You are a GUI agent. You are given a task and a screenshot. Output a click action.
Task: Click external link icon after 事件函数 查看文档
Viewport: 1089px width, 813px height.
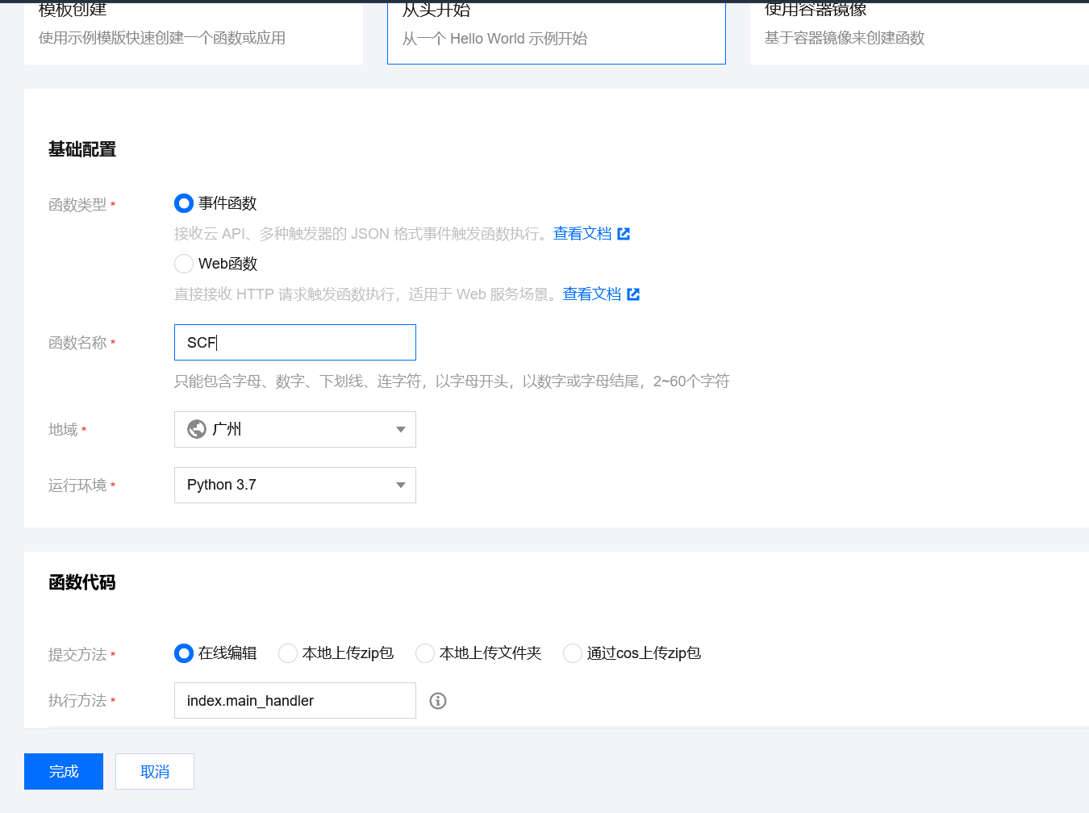coord(624,234)
